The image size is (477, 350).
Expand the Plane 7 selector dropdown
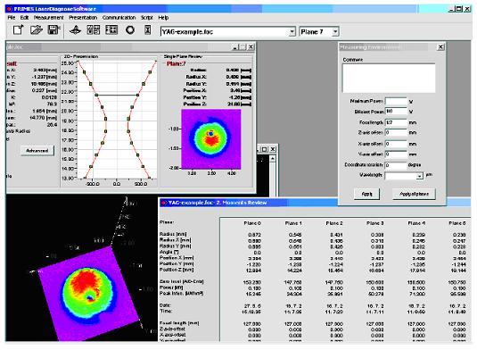(335, 31)
